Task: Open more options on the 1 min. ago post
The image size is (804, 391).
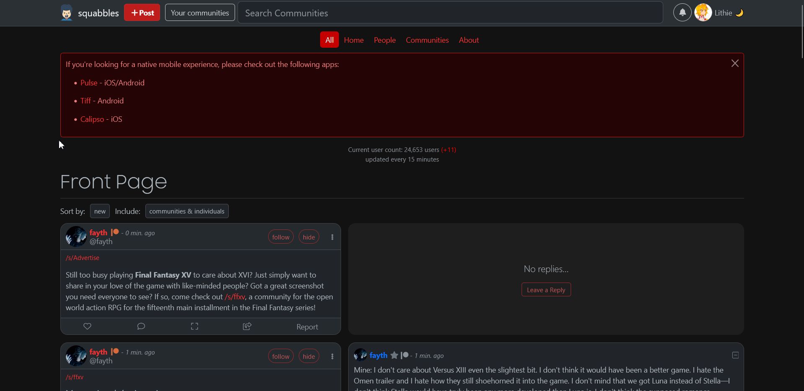Action: [332, 356]
